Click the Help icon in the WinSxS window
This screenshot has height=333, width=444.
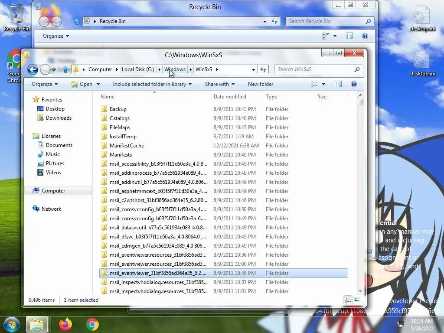click(x=354, y=84)
